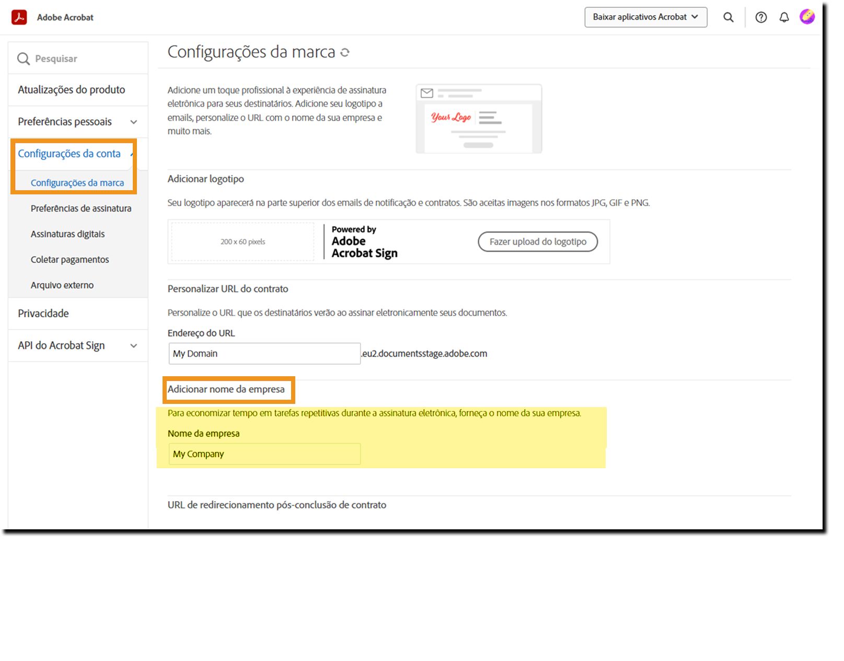
Task: Expand API do Acrobat Sign section
Action: point(78,345)
